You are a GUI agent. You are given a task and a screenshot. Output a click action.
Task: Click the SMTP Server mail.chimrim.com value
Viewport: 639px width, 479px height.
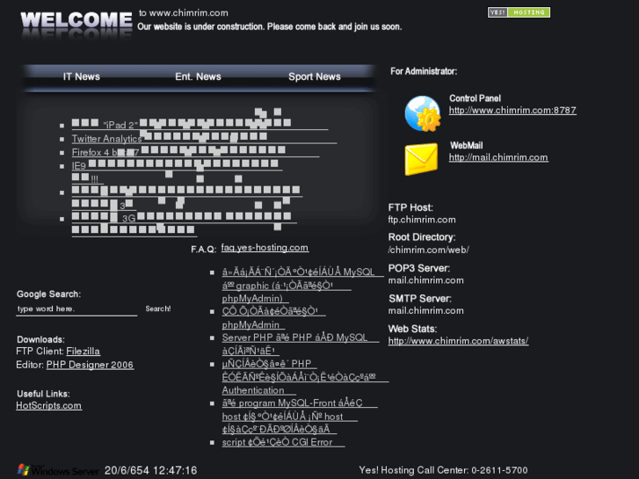click(426, 310)
